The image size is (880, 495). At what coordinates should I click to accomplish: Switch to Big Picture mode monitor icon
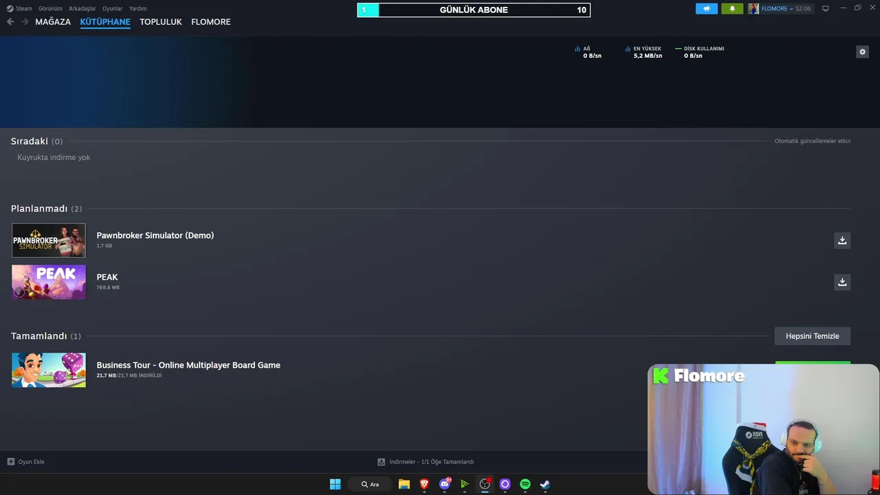[825, 9]
